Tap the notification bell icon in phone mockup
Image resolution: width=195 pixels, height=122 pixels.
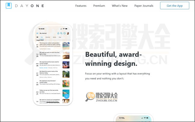(58, 33)
